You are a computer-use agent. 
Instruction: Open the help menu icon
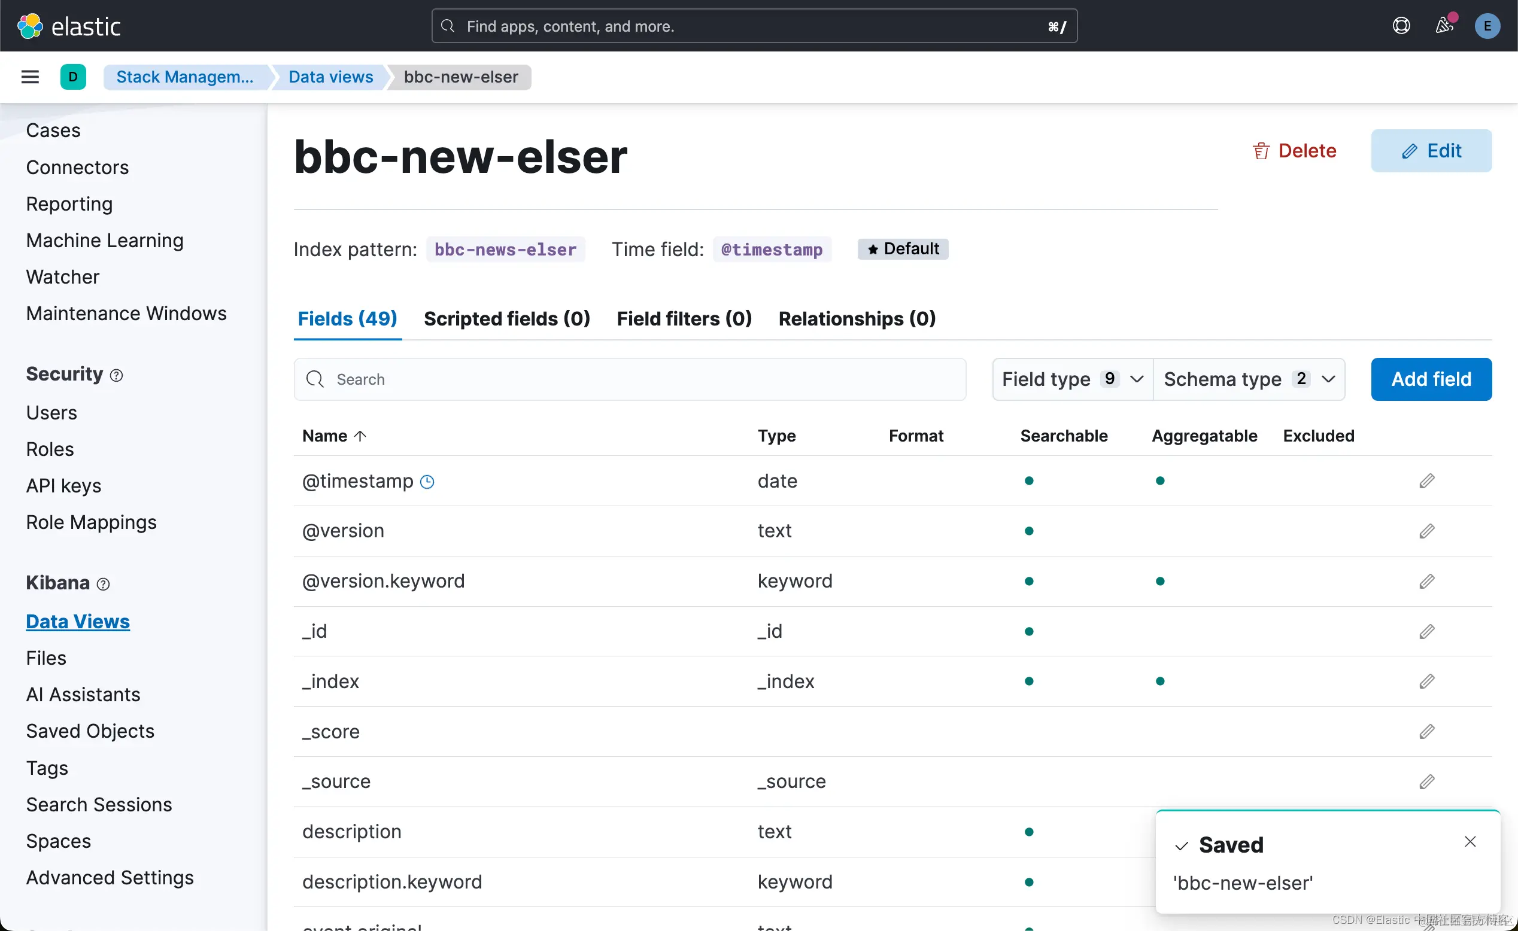coord(1401,26)
